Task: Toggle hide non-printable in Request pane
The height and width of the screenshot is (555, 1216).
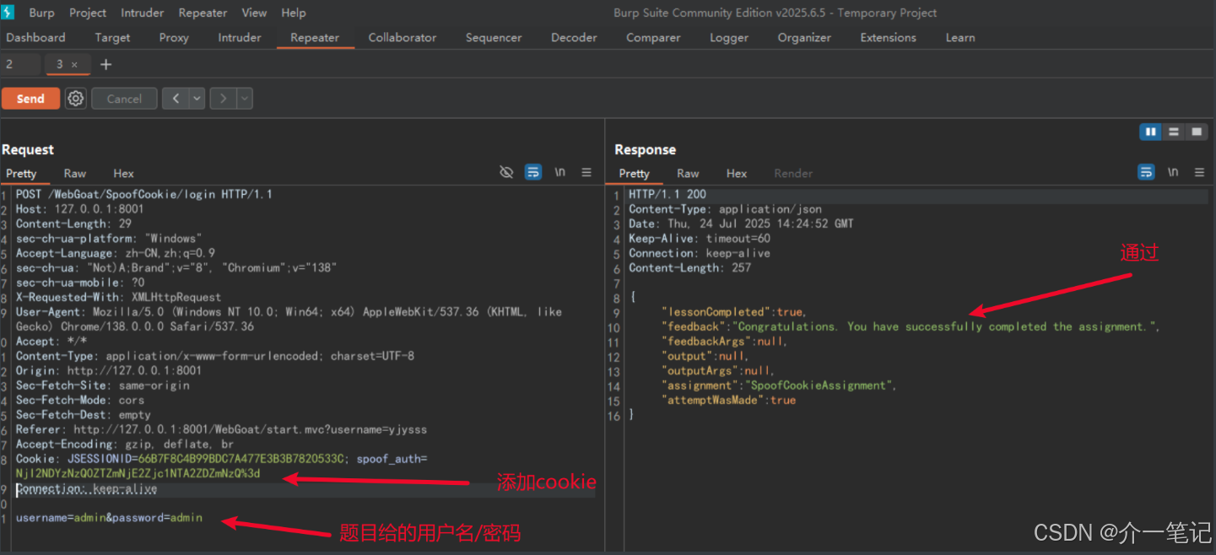Action: point(506,172)
